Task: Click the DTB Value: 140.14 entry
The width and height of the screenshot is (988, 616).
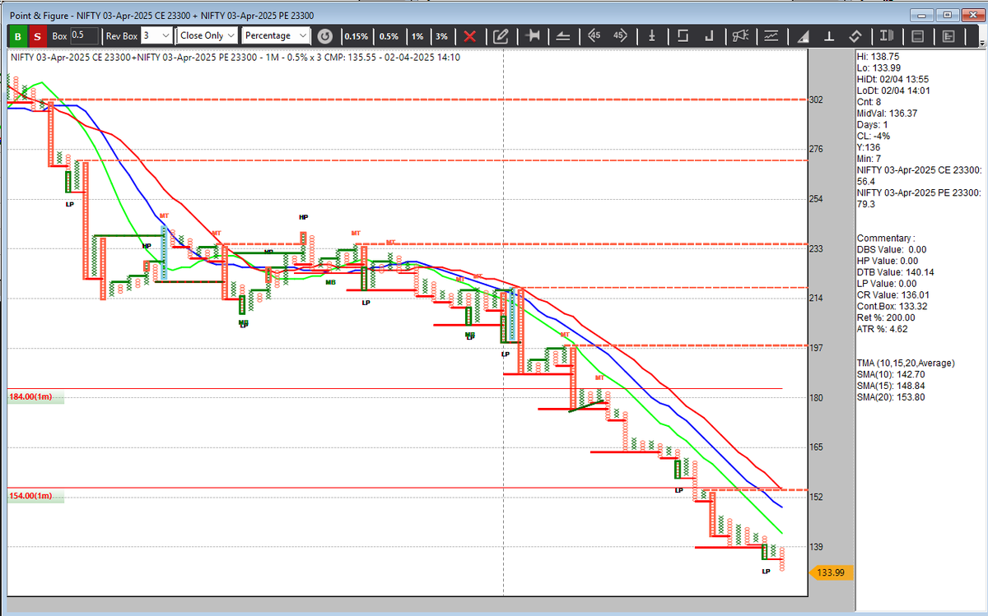Action: pyautogui.click(x=895, y=272)
